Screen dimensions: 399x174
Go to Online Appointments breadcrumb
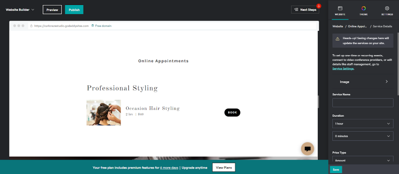pyautogui.click(x=358, y=26)
